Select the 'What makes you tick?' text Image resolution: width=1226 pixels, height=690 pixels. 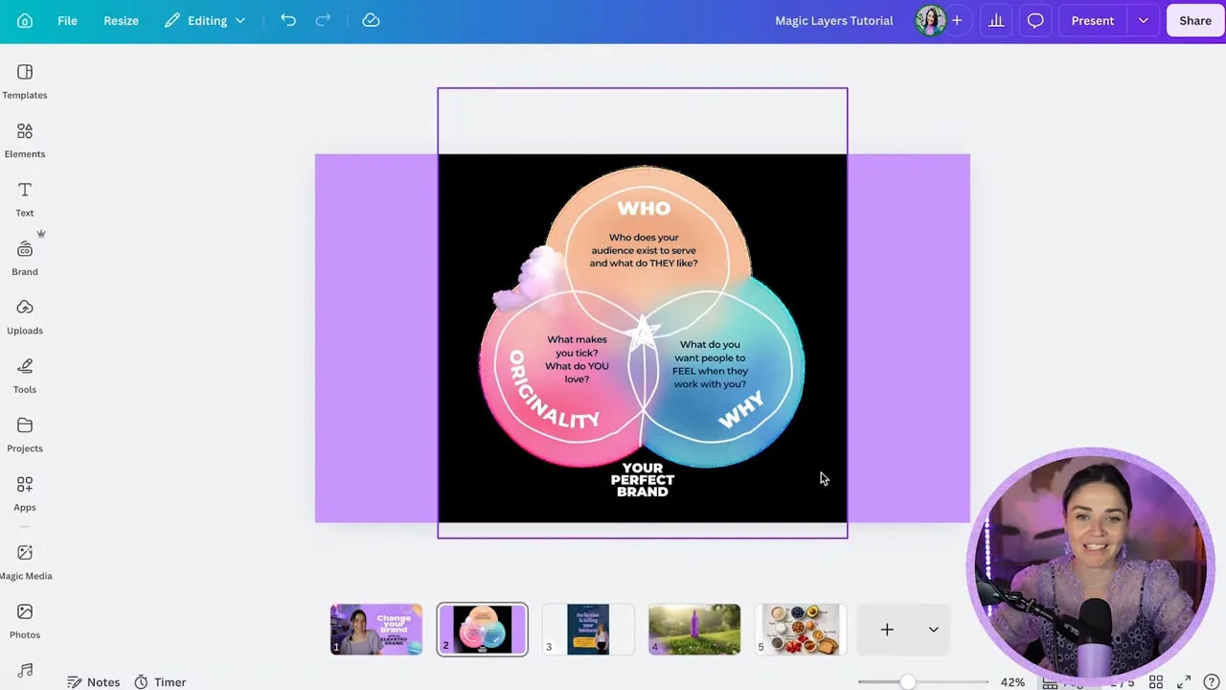click(577, 359)
